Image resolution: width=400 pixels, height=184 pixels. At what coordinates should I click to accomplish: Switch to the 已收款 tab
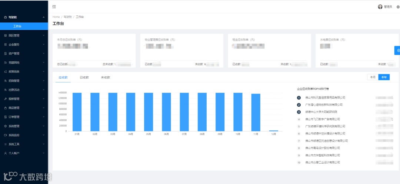[84, 78]
